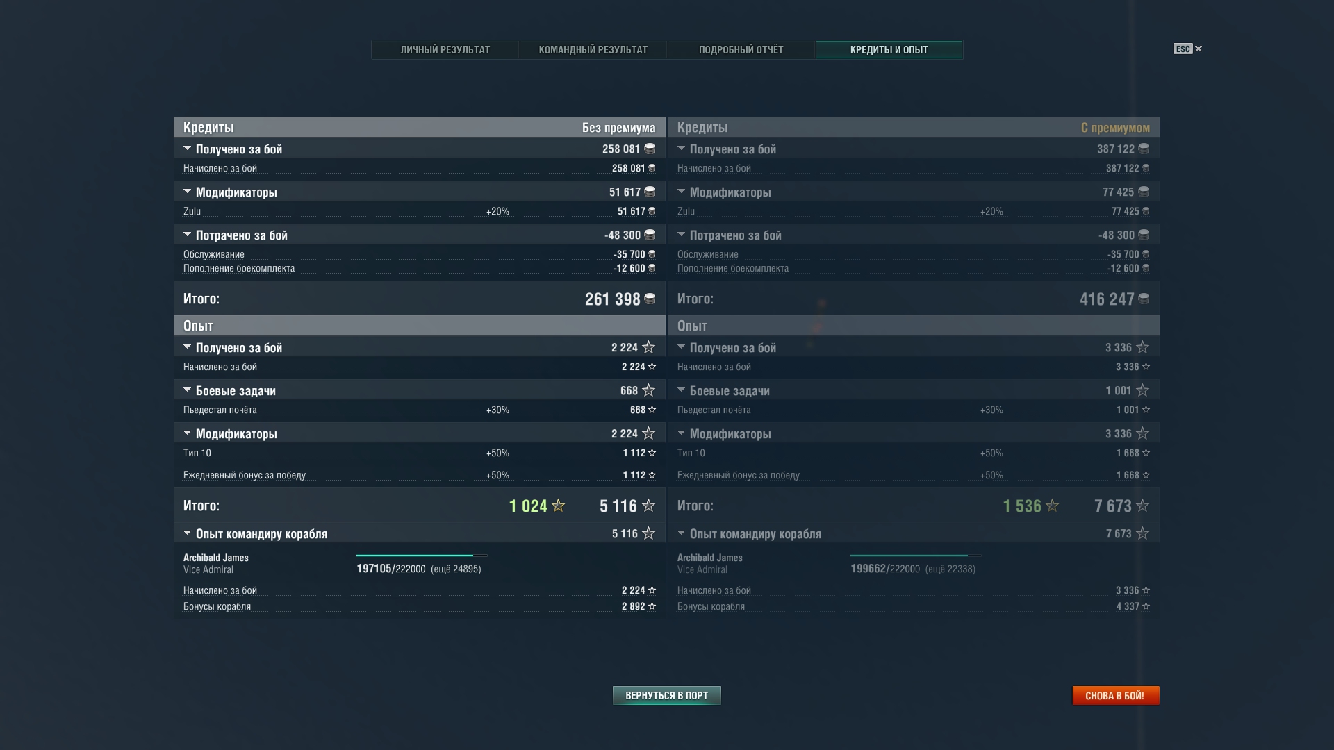The image size is (1334, 750).
Task: Collapse premium Опыт командиру корабля section
Action: click(x=681, y=533)
